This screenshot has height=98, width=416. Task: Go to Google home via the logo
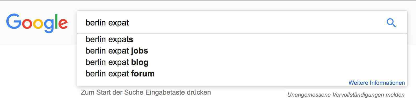pyautogui.click(x=37, y=23)
